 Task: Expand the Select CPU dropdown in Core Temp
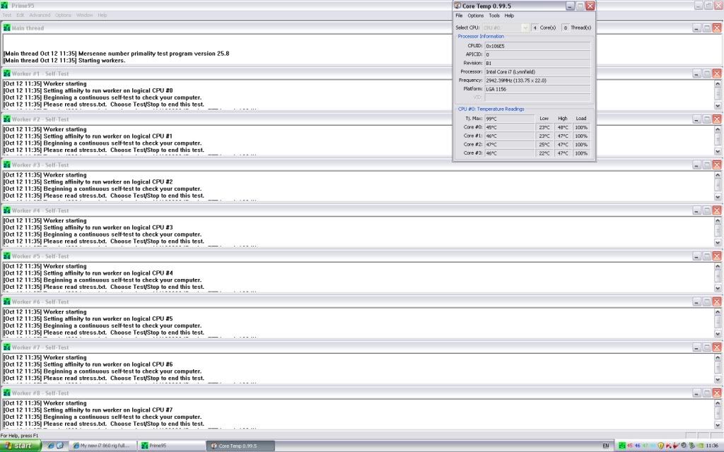tap(525, 28)
